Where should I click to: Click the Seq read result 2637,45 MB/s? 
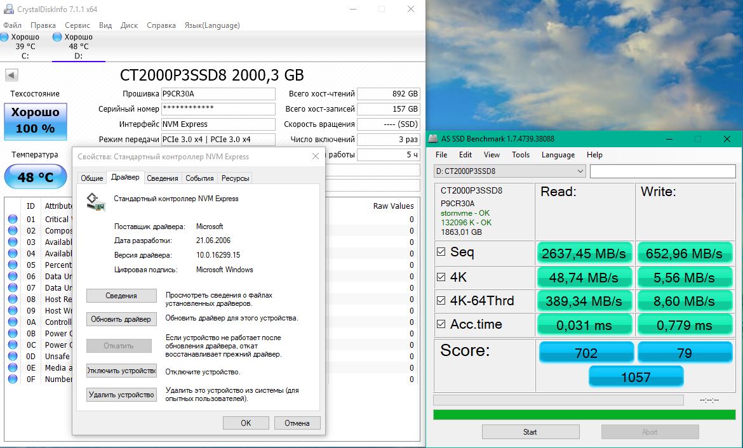click(x=584, y=253)
